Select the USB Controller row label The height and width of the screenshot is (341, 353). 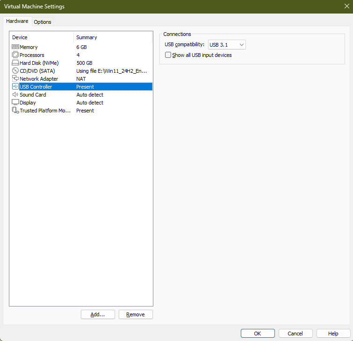click(36, 87)
